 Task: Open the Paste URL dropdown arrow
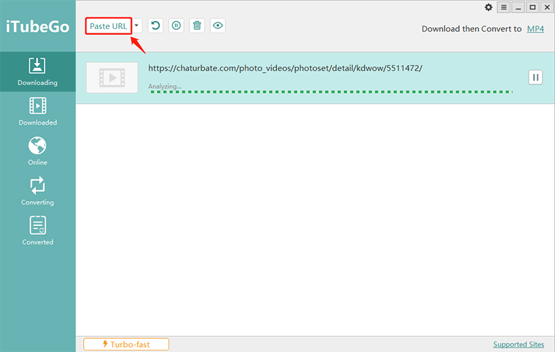coord(137,26)
